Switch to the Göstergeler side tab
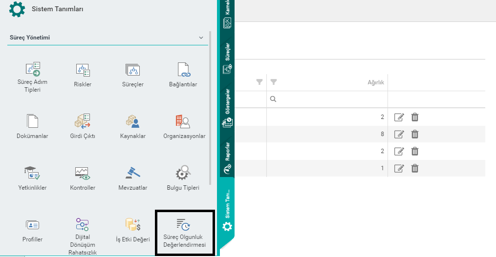The image size is (496, 257). [x=227, y=108]
